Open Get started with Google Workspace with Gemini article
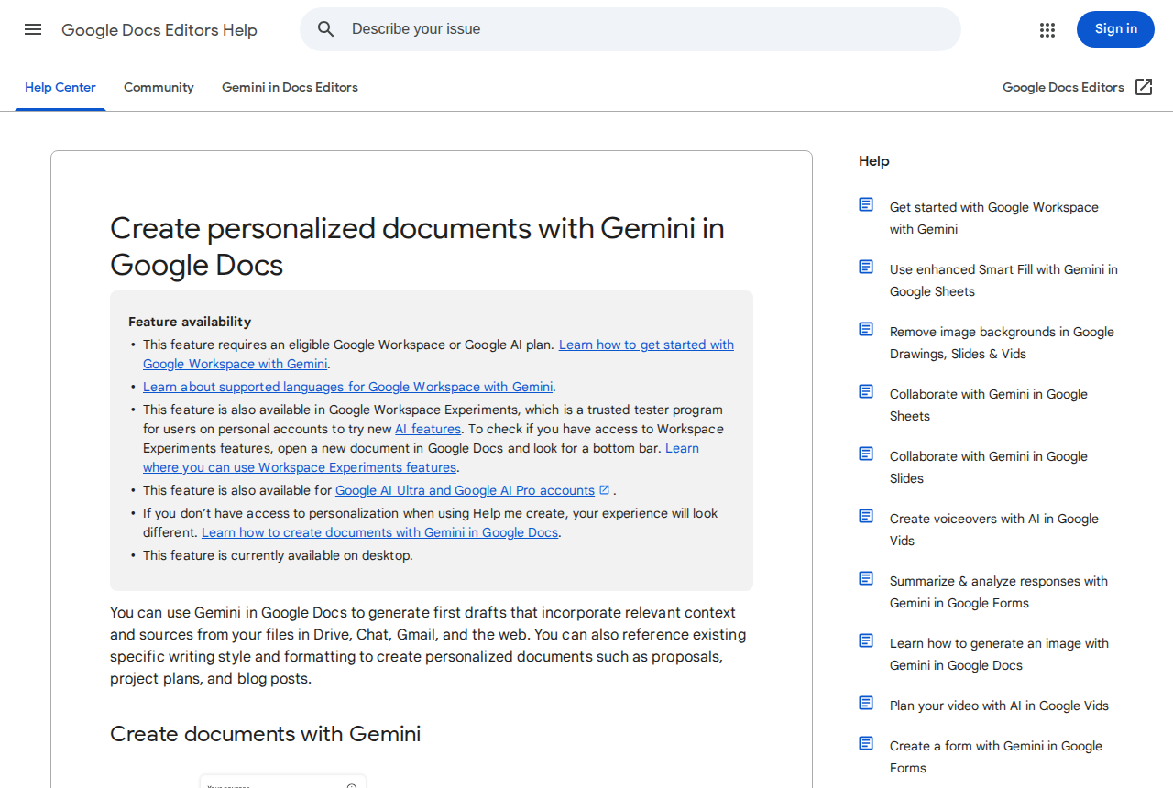Viewport: 1173px width, 788px height. 994,218
